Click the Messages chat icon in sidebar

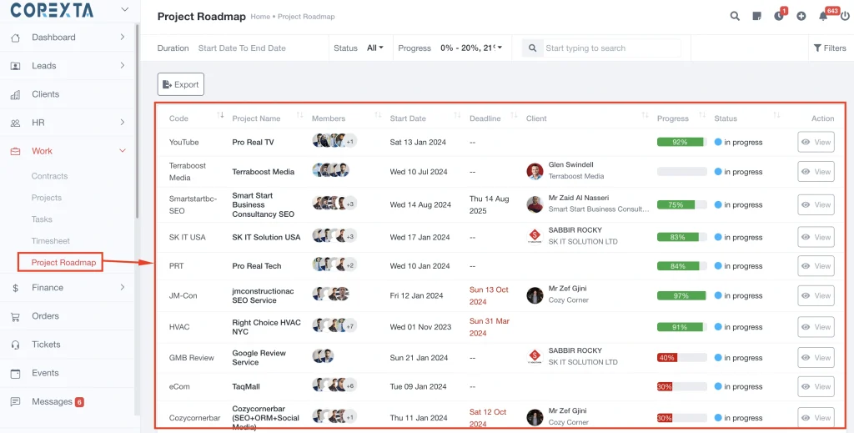(15, 402)
